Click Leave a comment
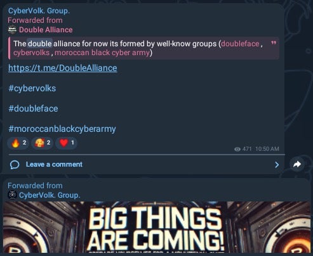The image size is (313, 256). [54, 164]
